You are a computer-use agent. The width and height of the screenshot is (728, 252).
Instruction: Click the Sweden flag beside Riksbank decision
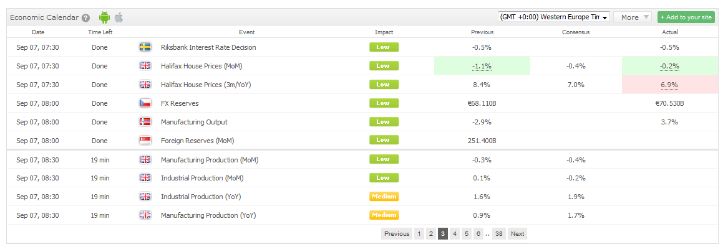coord(145,47)
